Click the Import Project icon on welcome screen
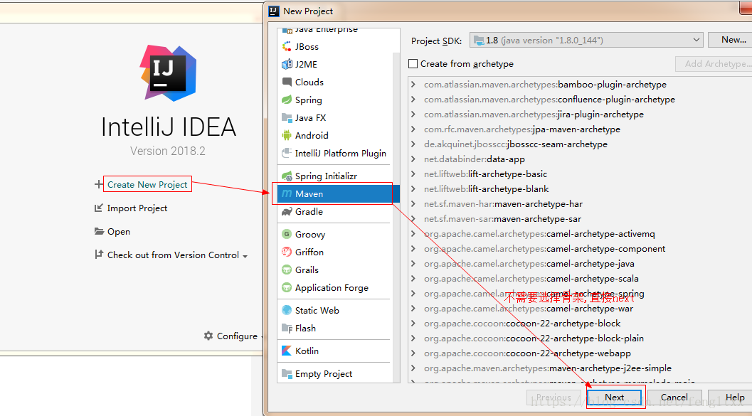Screen dimensions: 752x416 coord(99,208)
